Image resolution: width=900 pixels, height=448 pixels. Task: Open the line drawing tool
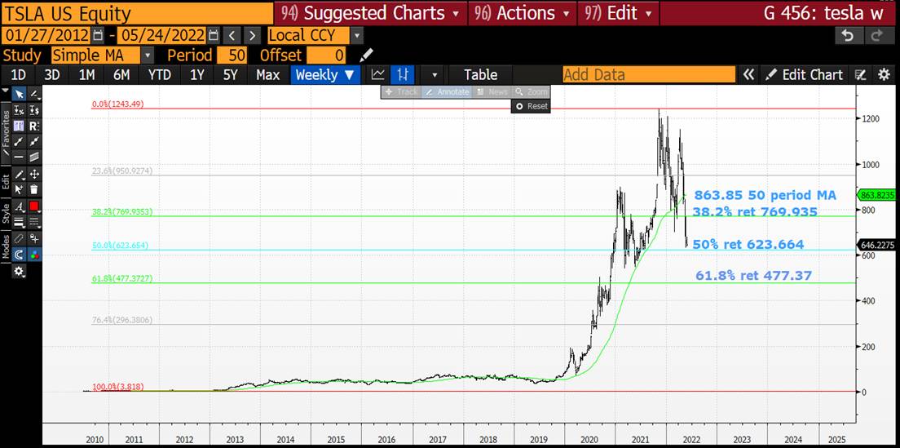[x=34, y=94]
